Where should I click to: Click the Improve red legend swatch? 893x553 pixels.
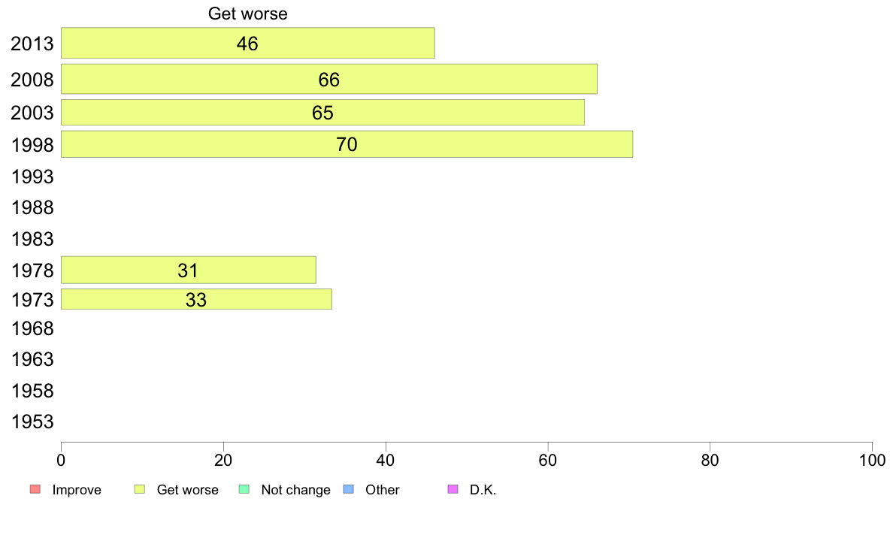pos(35,489)
